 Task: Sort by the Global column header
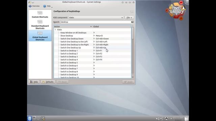tap(112, 27)
